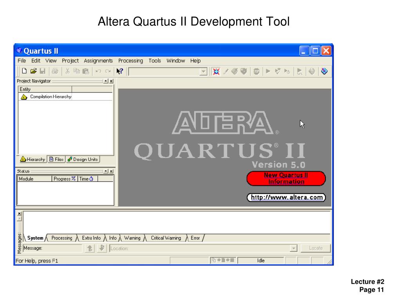Image resolution: width=401 pixels, height=301 pixels.
Task: Click the Redo arrow icon
Action: pyautogui.click(x=108, y=71)
